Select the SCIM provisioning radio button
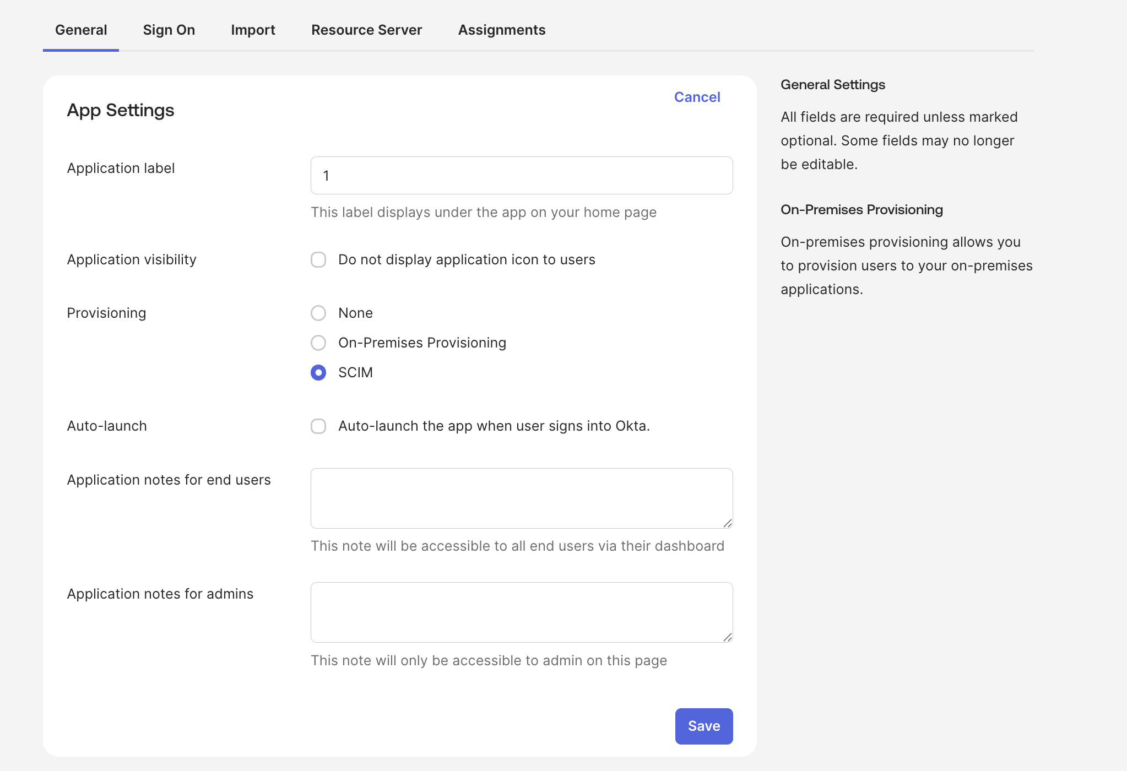This screenshot has width=1127, height=771. 318,372
